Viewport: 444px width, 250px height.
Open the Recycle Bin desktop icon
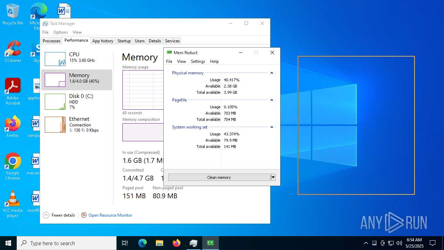tap(12, 15)
